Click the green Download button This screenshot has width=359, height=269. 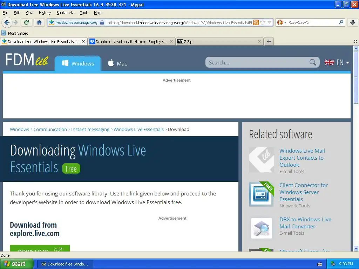[40, 248]
